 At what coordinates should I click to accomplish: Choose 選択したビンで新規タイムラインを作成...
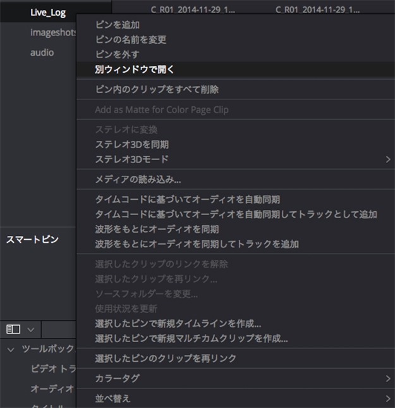click(178, 324)
